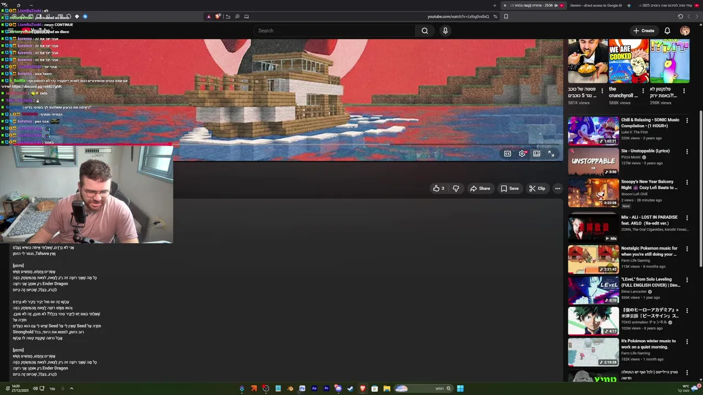Open Steam from the taskbar
Image resolution: width=703 pixels, height=395 pixels.
[x=350, y=388]
